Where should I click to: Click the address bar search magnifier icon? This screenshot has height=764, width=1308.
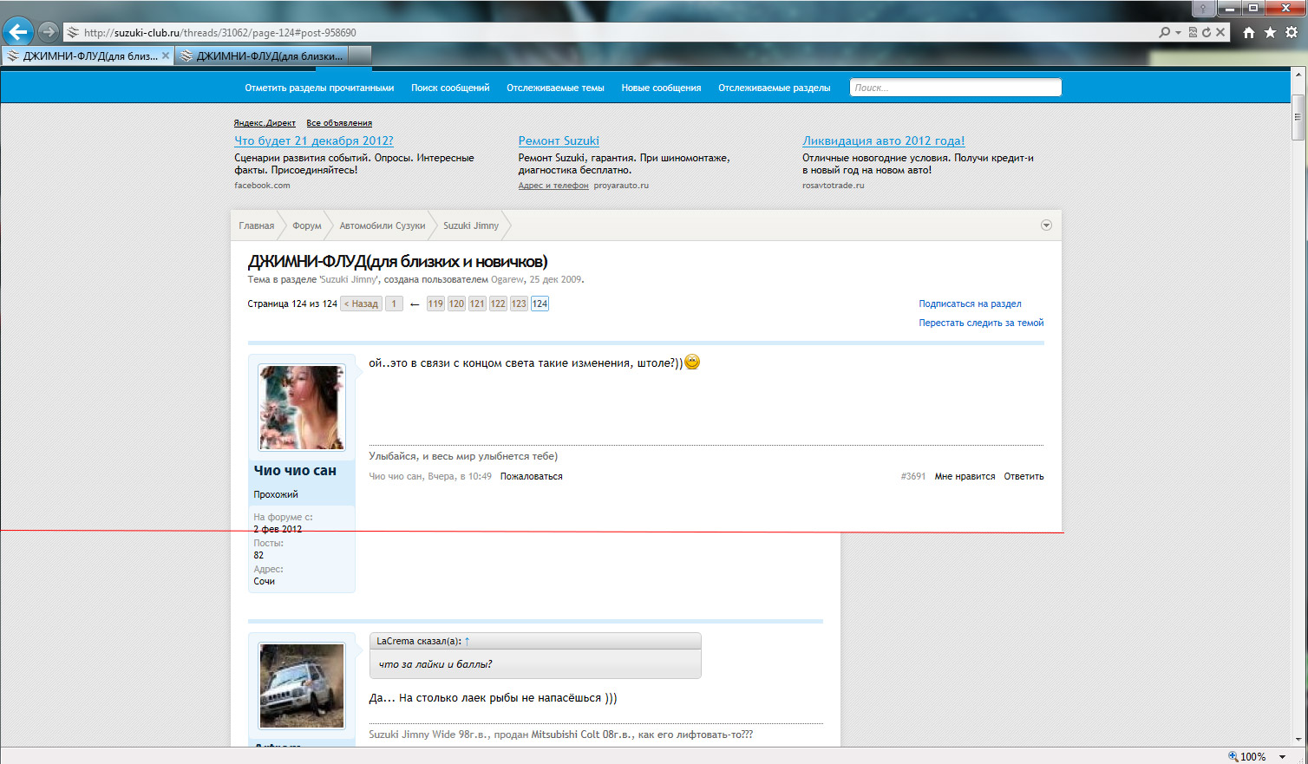pyautogui.click(x=1164, y=32)
